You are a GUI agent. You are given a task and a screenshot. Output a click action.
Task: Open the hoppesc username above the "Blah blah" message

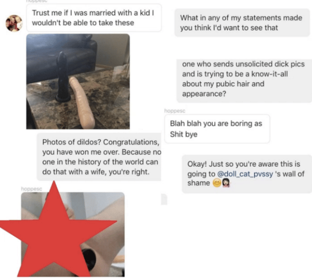(x=175, y=111)
